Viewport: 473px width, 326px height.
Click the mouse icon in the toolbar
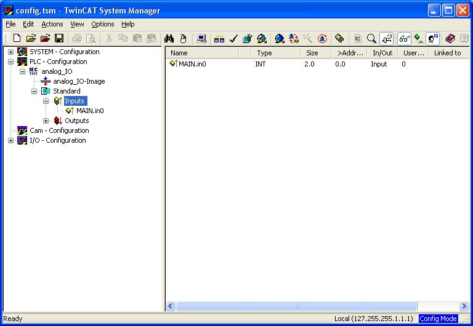coord(183,38)
